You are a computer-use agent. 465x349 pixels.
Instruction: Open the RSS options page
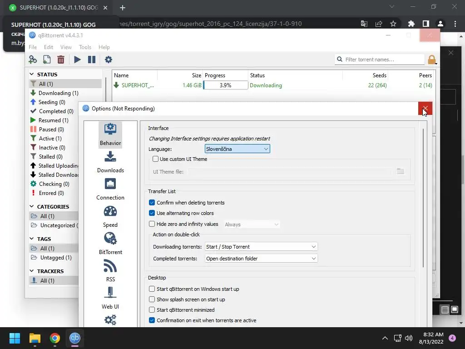(110, 271)
